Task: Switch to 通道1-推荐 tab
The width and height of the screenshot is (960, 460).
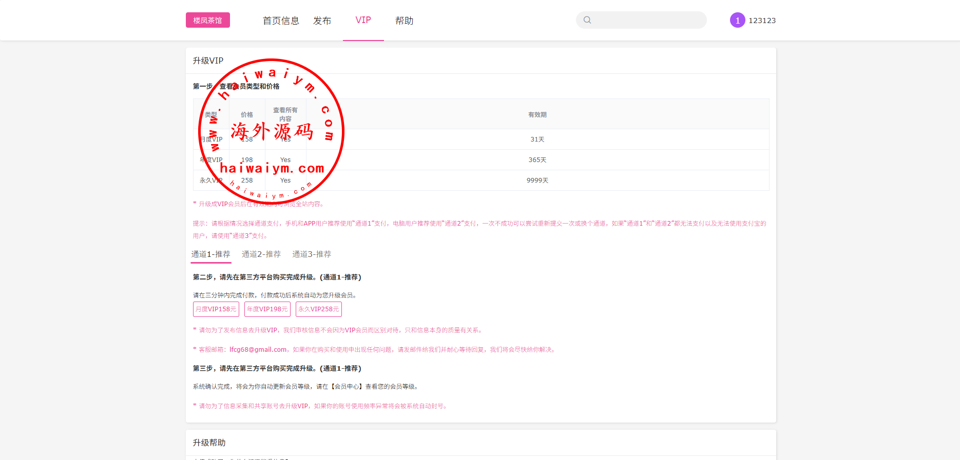Action: tap(210, 254)
